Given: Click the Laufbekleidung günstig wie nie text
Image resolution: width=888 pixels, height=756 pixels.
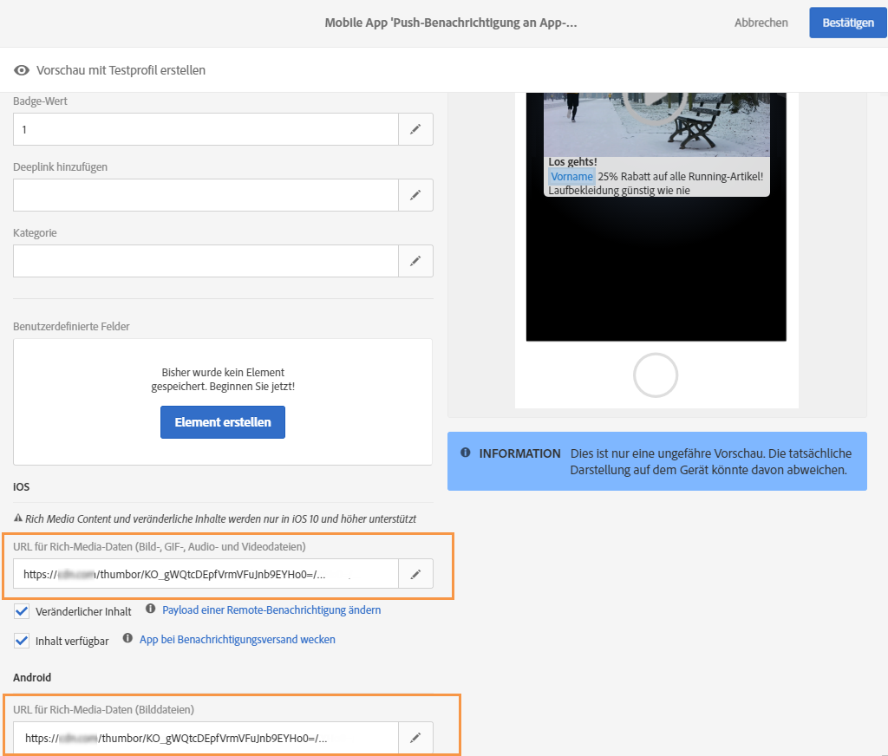Looking at the screenshot, I should tap(619, 190).
